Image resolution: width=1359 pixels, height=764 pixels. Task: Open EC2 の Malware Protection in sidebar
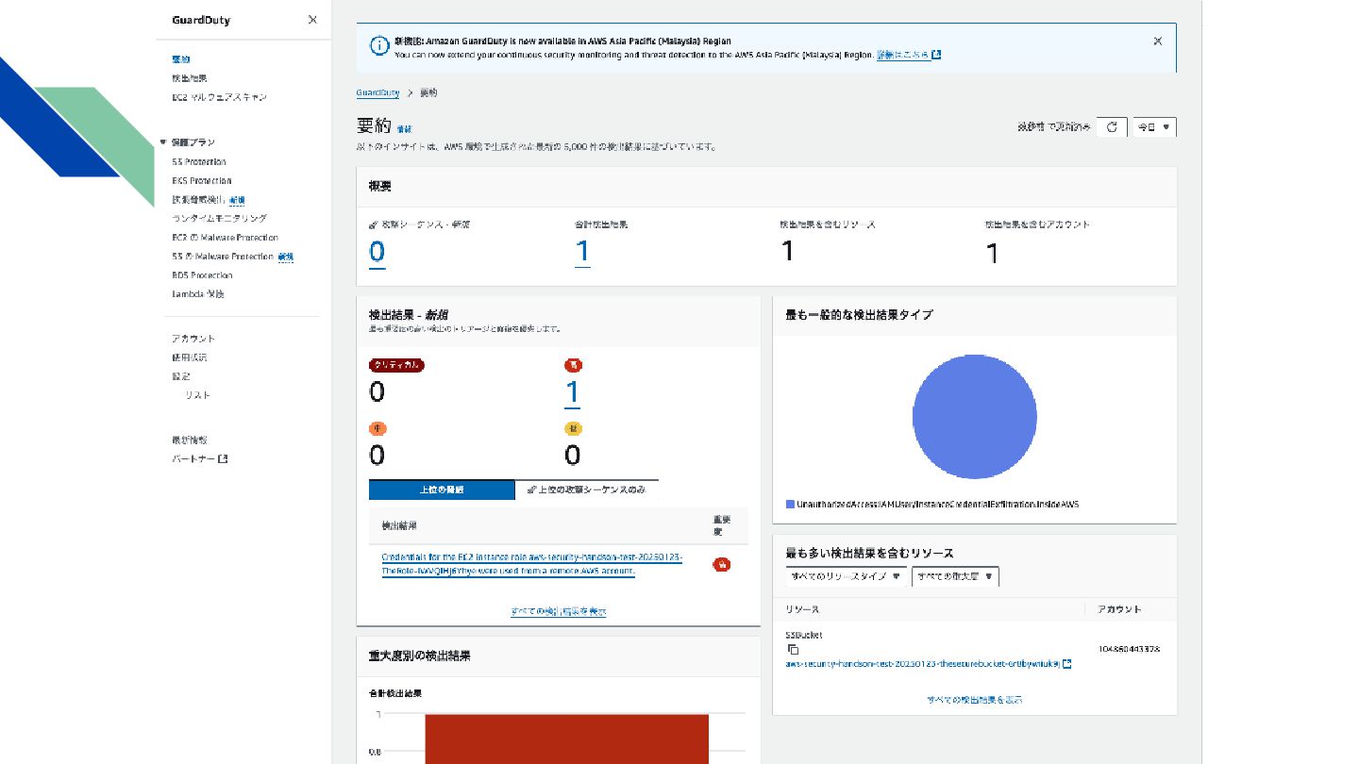point(225,237)
